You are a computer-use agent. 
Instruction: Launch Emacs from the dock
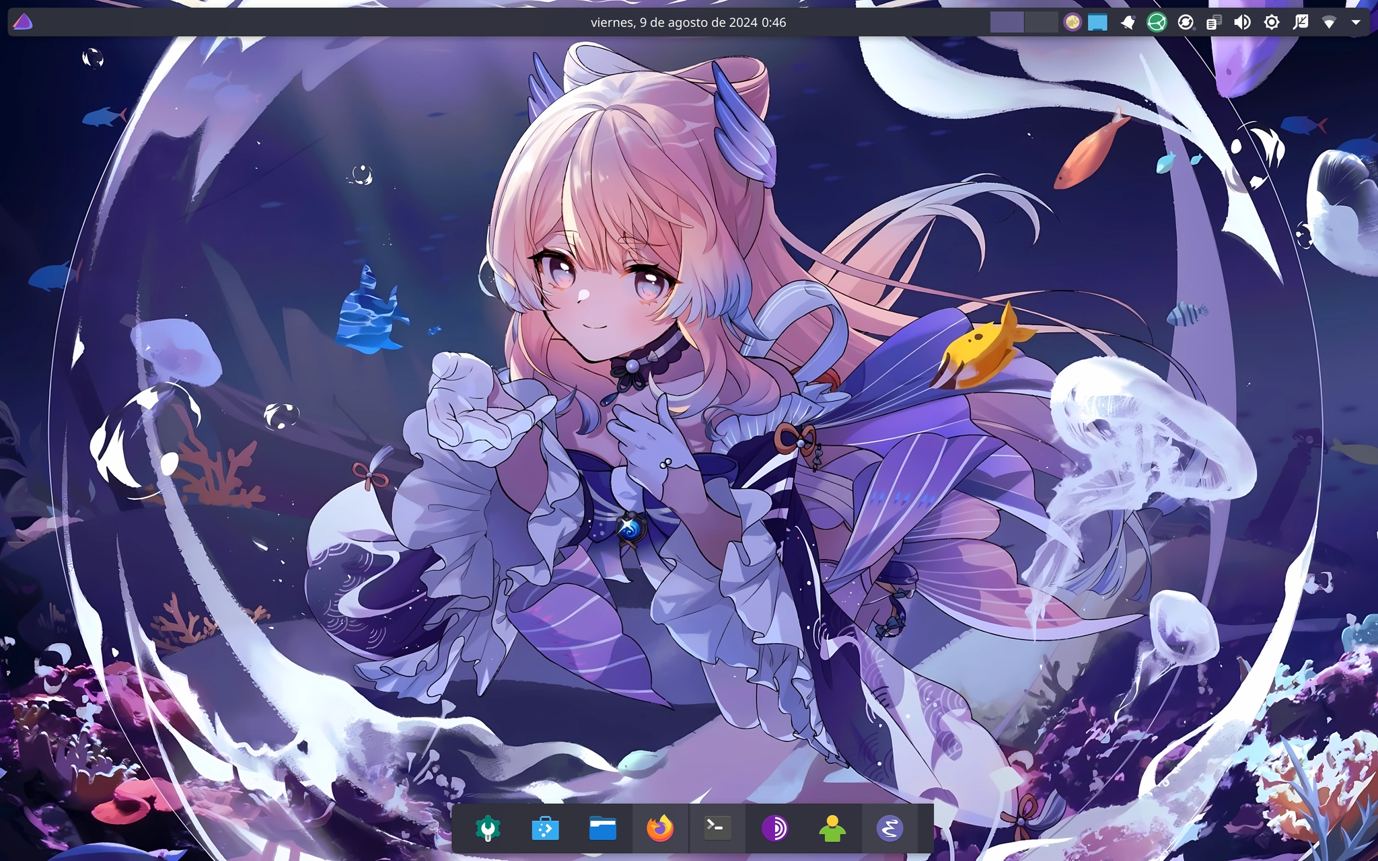(x=890, y=828)
